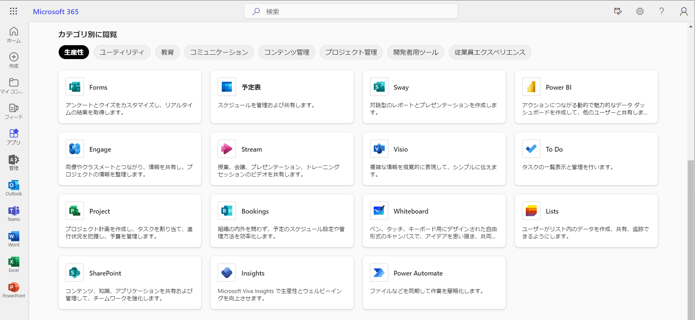Screen dimensions: 695x320
Task: Open the account profile icon
Action: pyautogui.click(x=684, y=11)
